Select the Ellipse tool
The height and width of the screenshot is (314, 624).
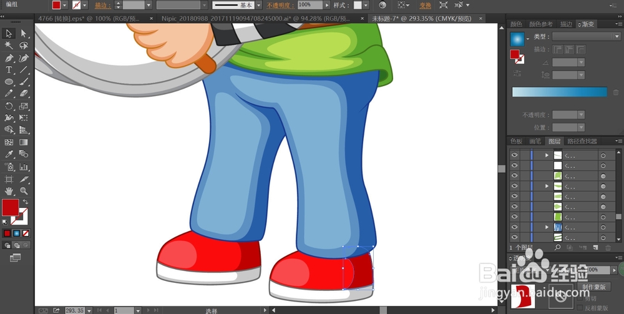coord(9,82)
